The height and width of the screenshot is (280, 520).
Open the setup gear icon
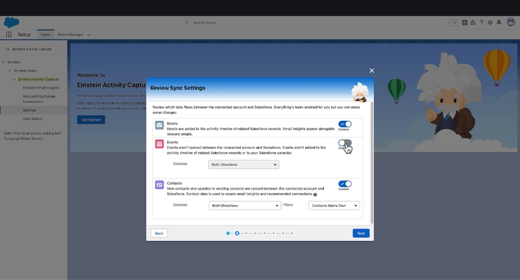pos(490,22)
